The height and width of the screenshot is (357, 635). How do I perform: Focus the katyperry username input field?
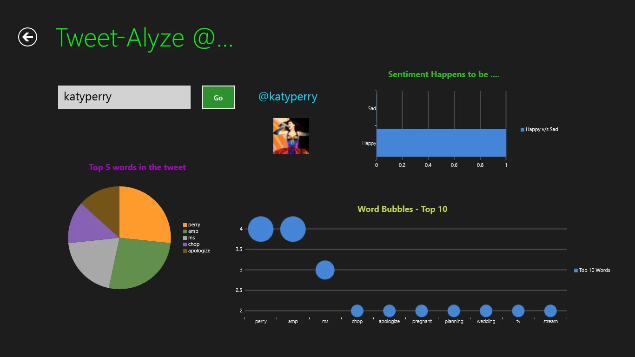pos(124,97)
